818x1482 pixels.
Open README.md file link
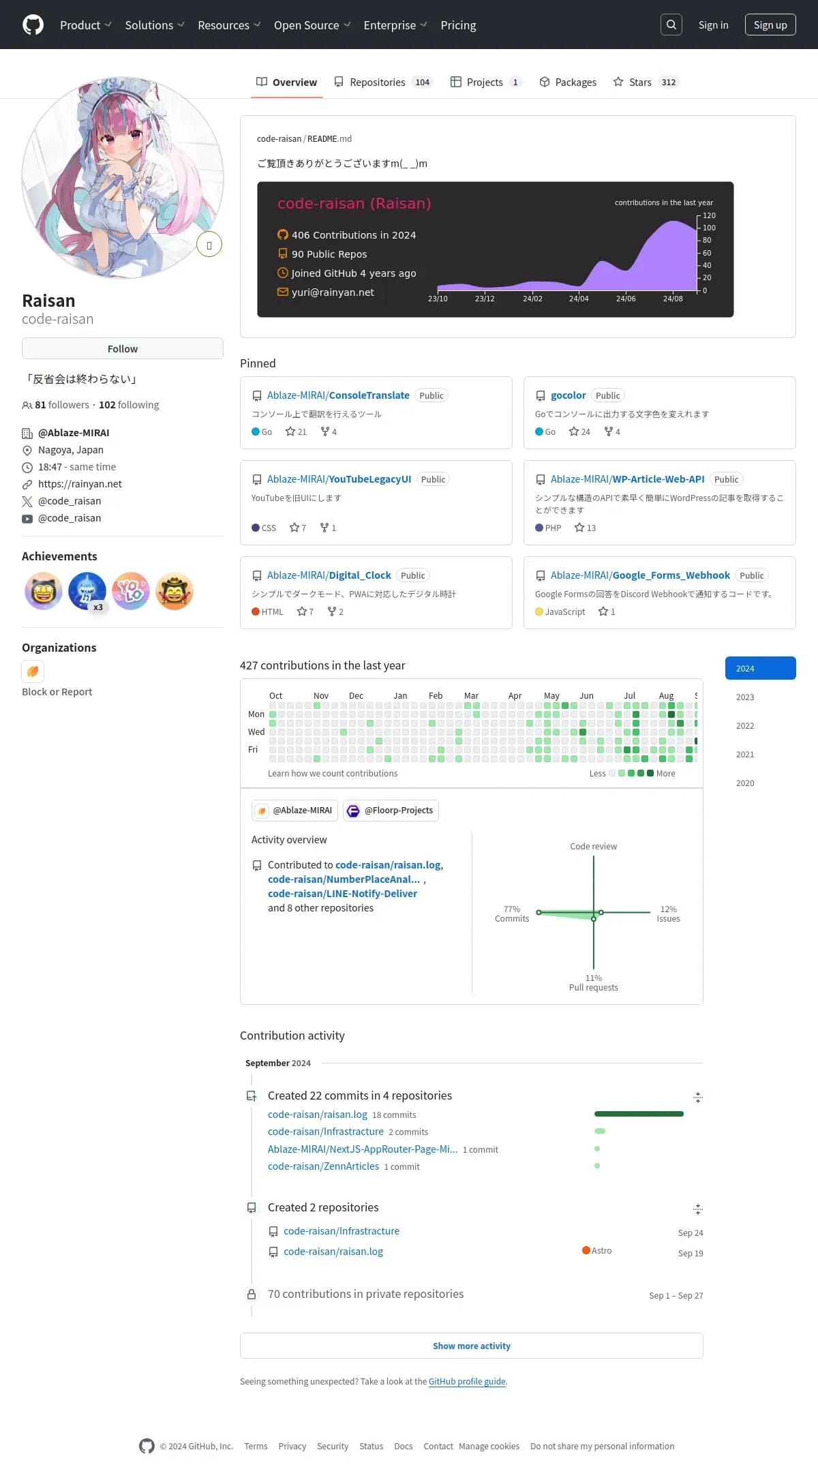pyautogui.click(x=329, y=138)
